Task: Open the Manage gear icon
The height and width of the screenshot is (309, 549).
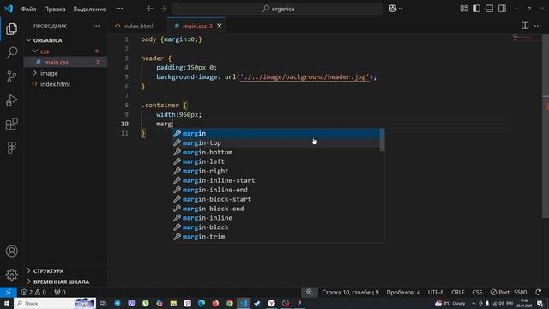Action: pos(11,275)
